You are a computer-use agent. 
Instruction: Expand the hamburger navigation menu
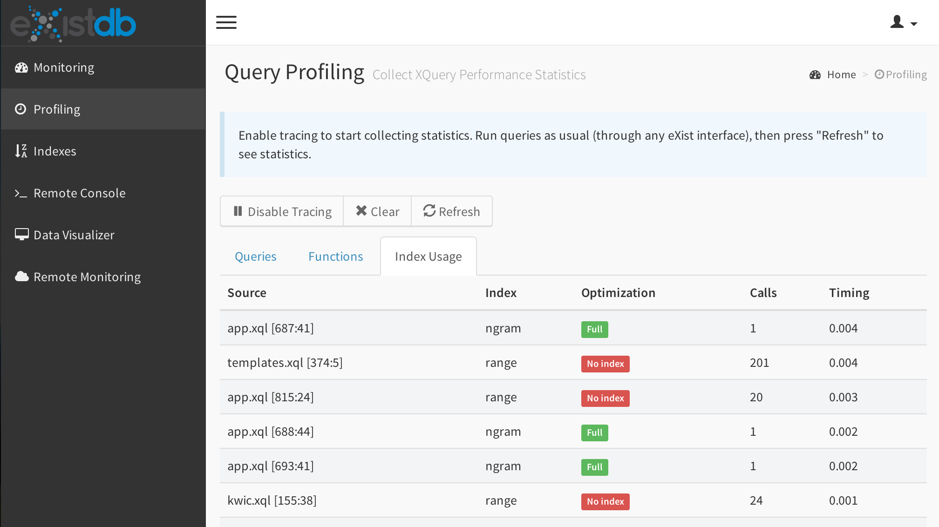coord(226,22)
